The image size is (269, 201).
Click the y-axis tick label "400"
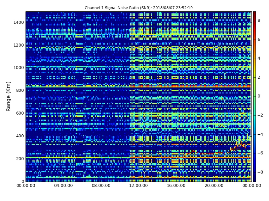pos(20,136)
